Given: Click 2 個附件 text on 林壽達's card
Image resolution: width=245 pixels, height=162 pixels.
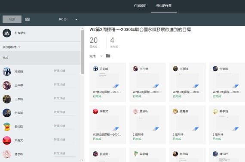Looking at the screenshot, I should pos(178,134).
